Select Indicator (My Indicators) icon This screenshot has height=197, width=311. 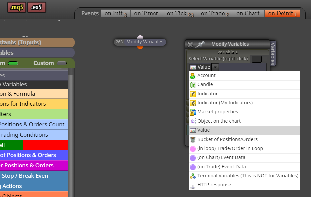click(x=192, y=103)
